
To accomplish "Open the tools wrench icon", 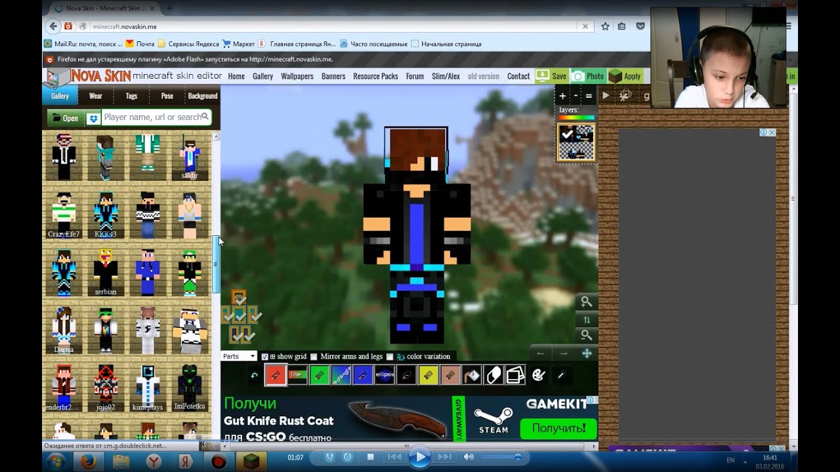I will click(625, 96).
